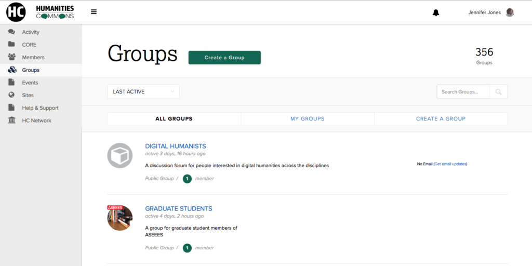The height and width of the screenshot is (266, 532).
Task: Focus the Search Groups input field
Action: pos(463,92)
